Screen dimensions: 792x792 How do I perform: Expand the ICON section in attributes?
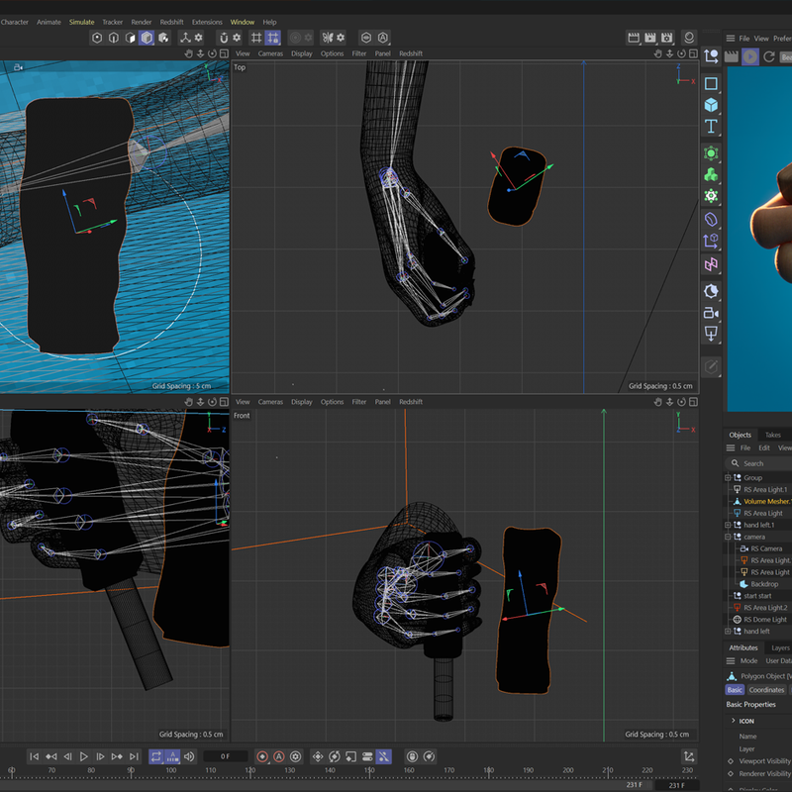734,721
